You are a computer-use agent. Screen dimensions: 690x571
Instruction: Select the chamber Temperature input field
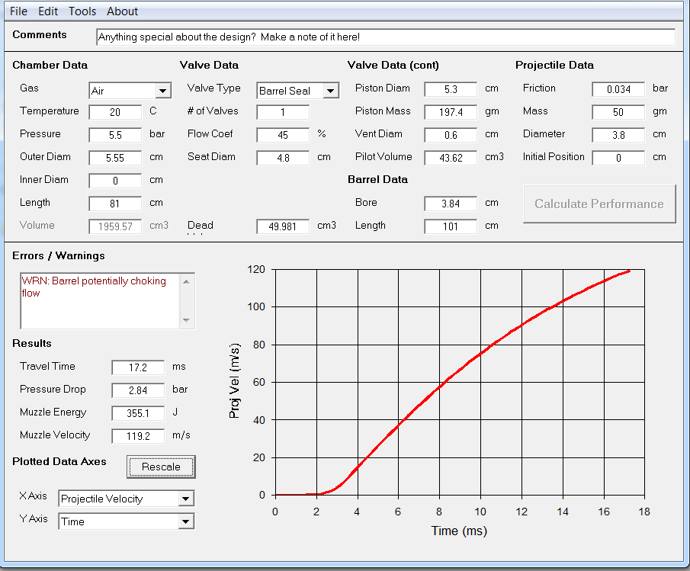(x=115, y=112)
